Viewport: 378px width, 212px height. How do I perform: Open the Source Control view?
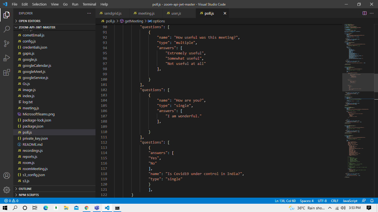click(7, 44)
